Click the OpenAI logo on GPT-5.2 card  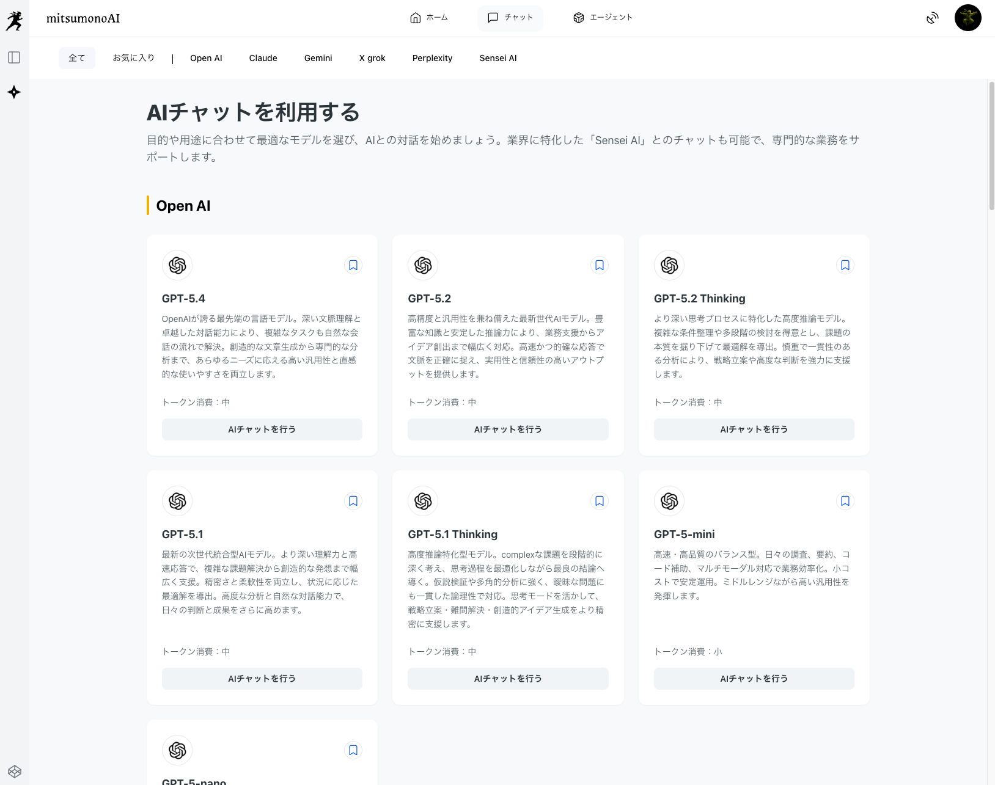[423, 265]
